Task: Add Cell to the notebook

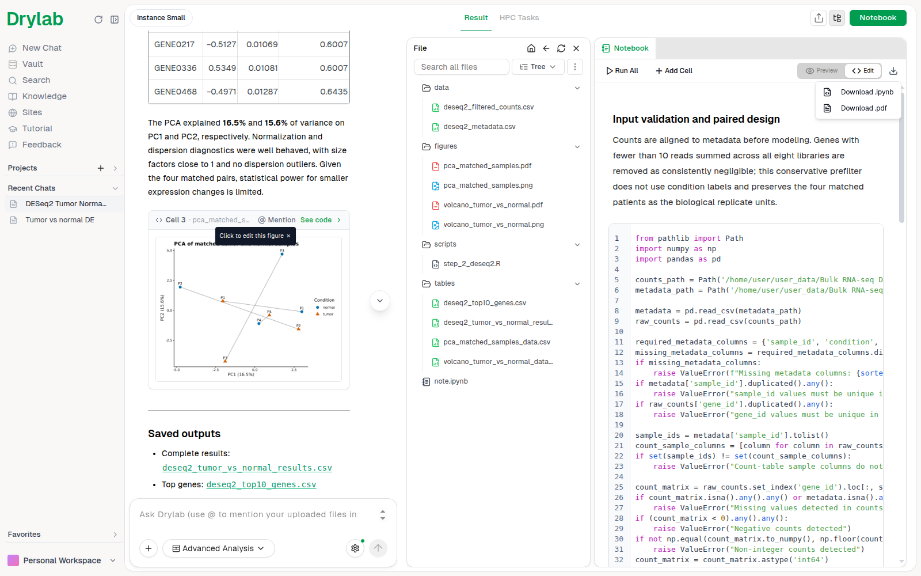Action: 674,71
